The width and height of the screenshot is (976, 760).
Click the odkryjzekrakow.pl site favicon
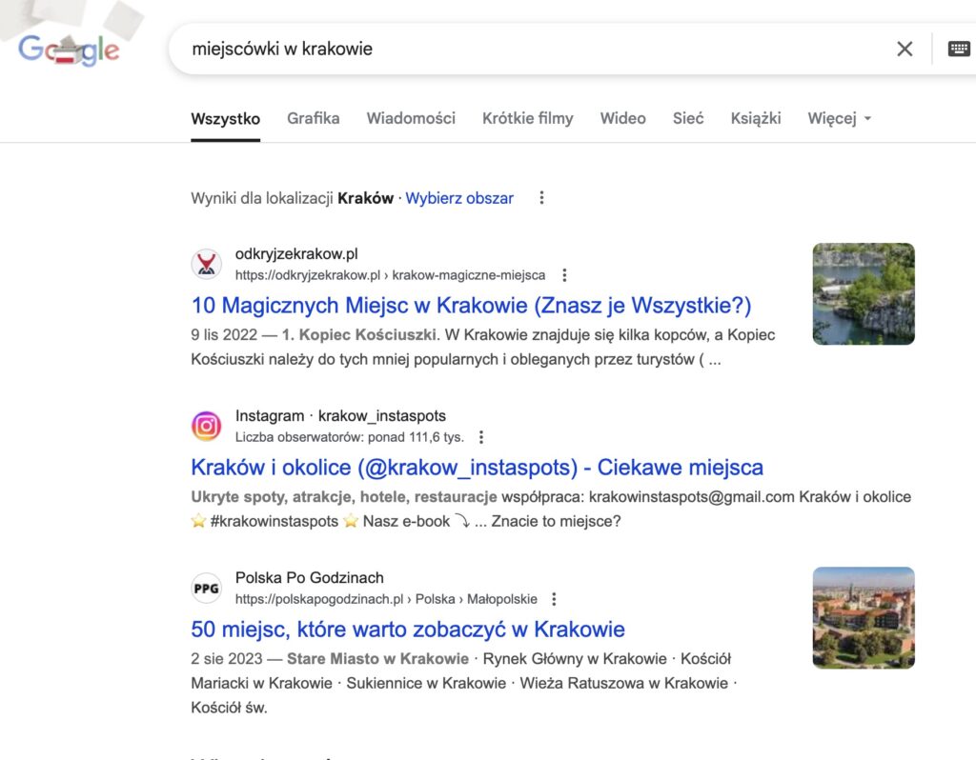[207, 264]
